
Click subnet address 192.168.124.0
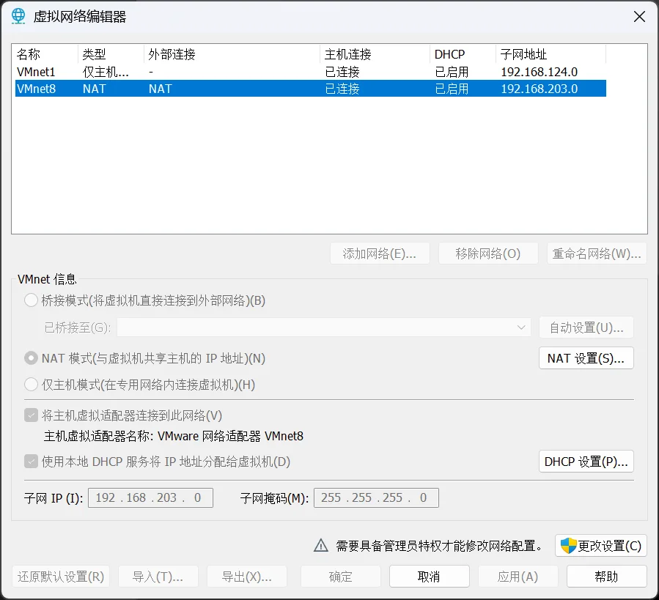click(x=540, y=72)
